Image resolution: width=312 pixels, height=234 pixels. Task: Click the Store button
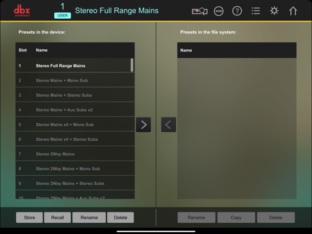coord(29,218)
